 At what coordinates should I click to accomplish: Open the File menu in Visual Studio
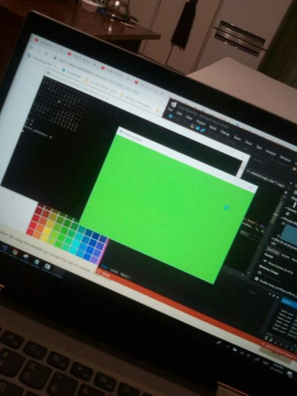click(170, 109)
